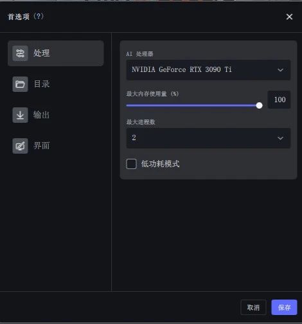Screen dimensions: 302x324
Task: Enable the 低功耗模式 checkbox
Action: tap(131, 164)
